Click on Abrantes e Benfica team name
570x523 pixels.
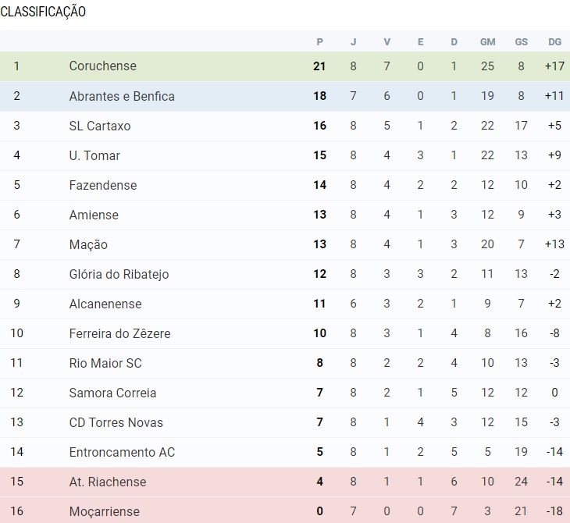tap(121, 96)
